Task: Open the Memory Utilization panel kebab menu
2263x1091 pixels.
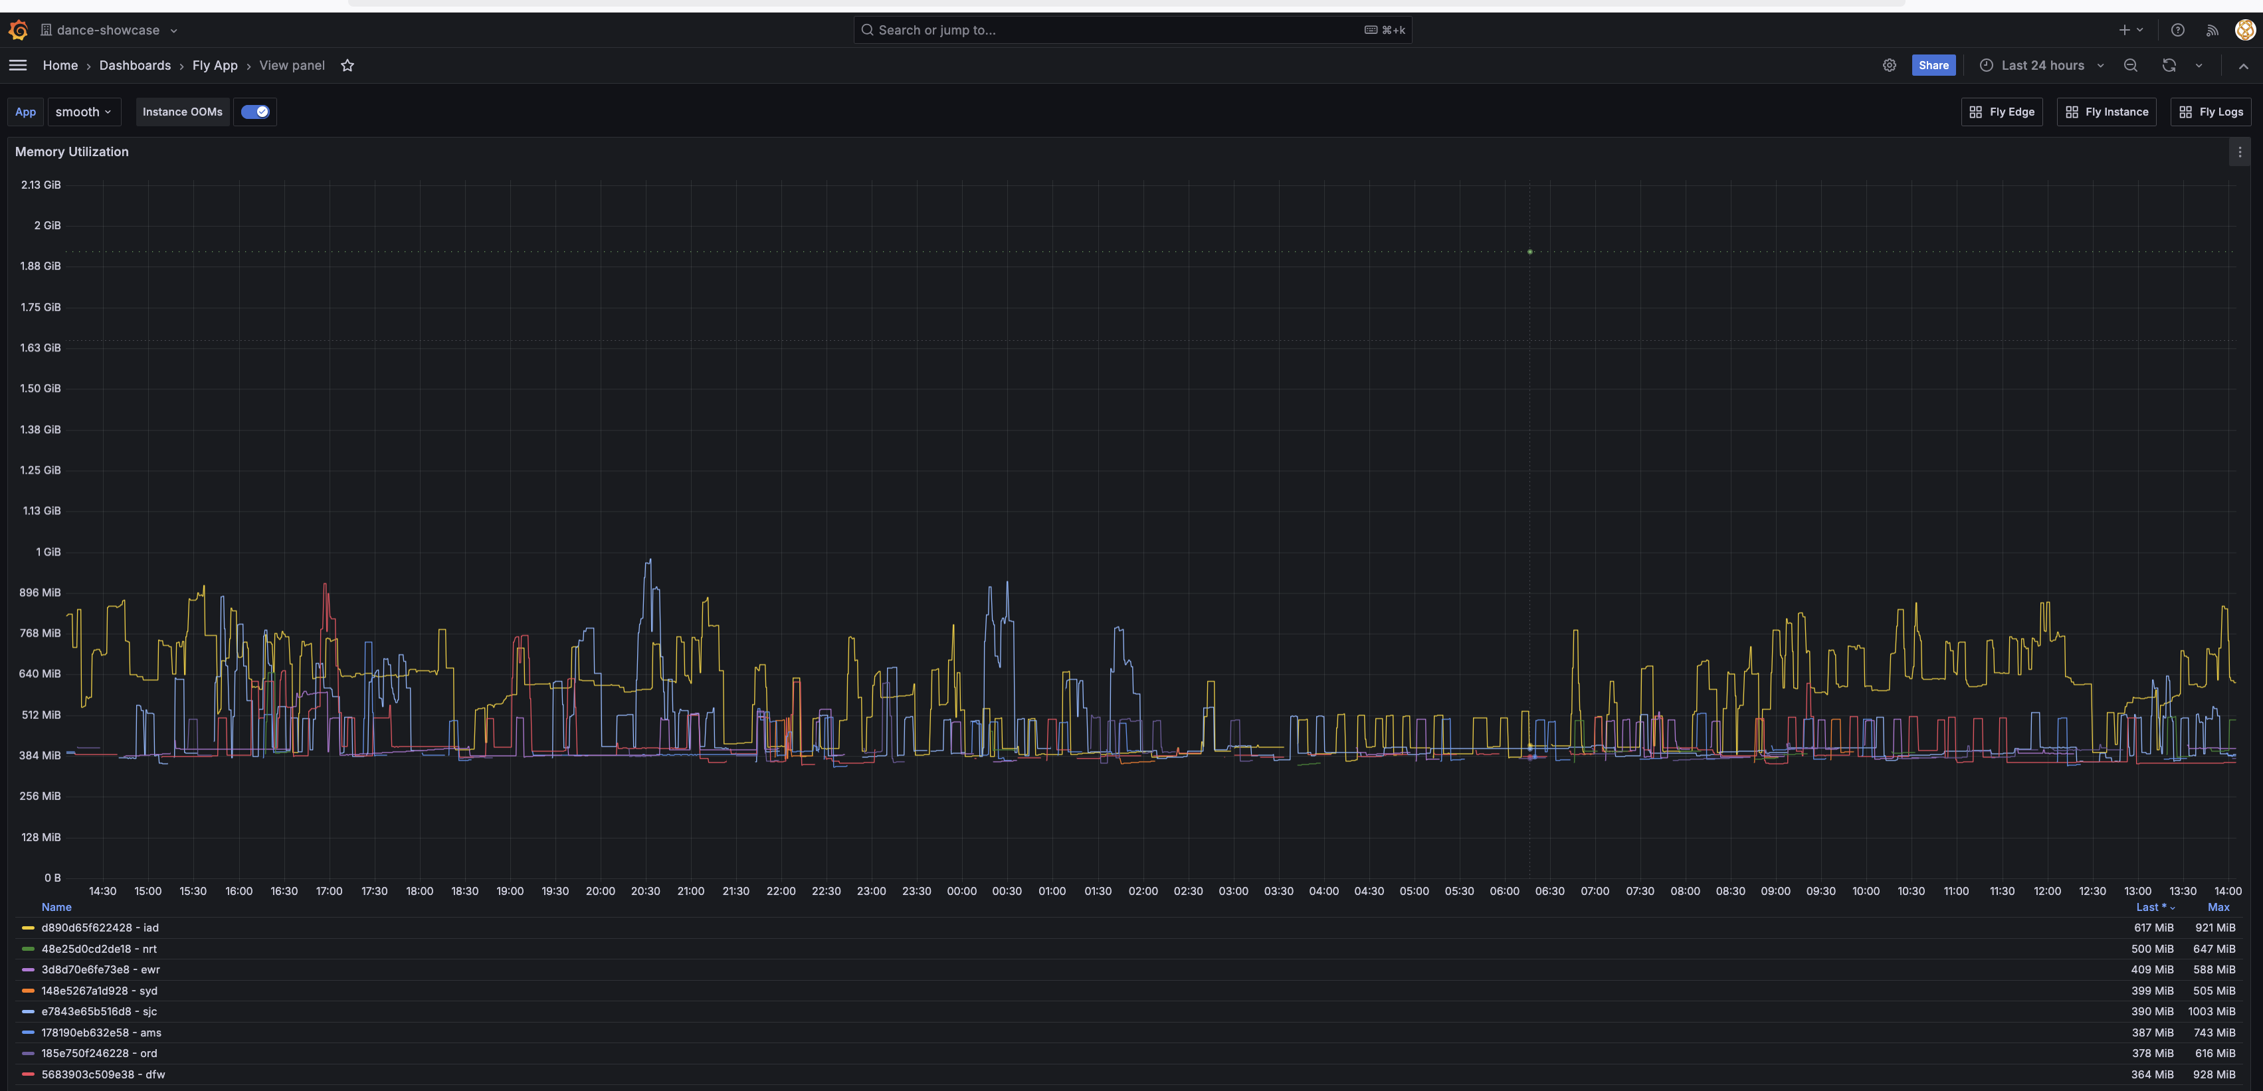Action: tap(2239, 151)
